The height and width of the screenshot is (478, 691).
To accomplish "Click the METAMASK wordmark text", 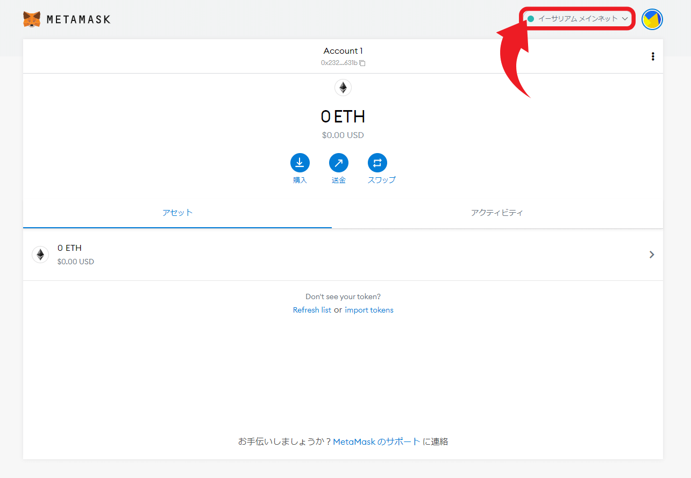I will pos(79,19).
